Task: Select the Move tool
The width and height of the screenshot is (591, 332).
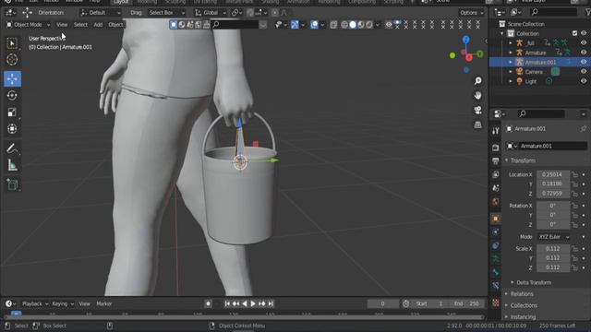Action: point(12,78)
